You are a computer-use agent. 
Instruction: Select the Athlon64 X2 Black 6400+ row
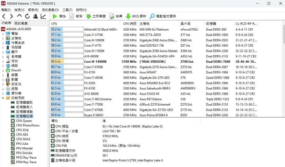154,30
